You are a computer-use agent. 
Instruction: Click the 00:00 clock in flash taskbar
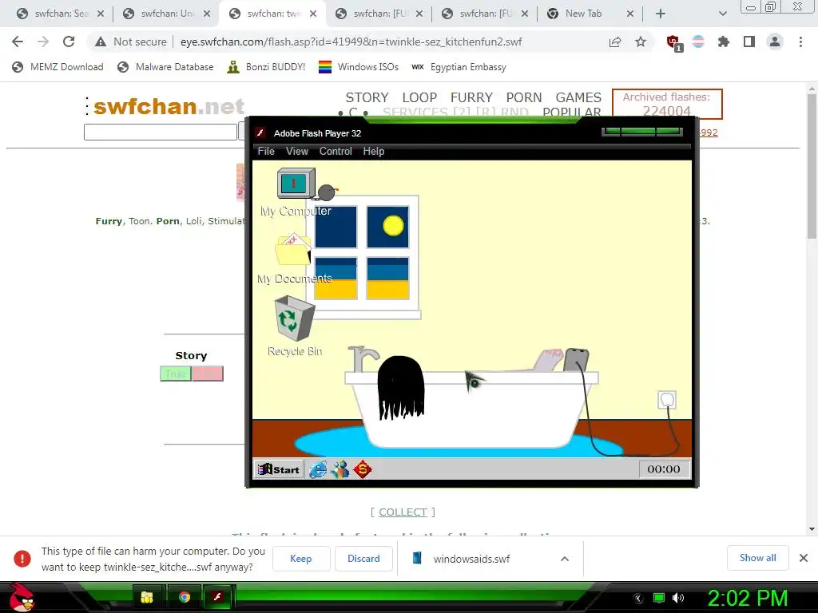tap(664, 469)
